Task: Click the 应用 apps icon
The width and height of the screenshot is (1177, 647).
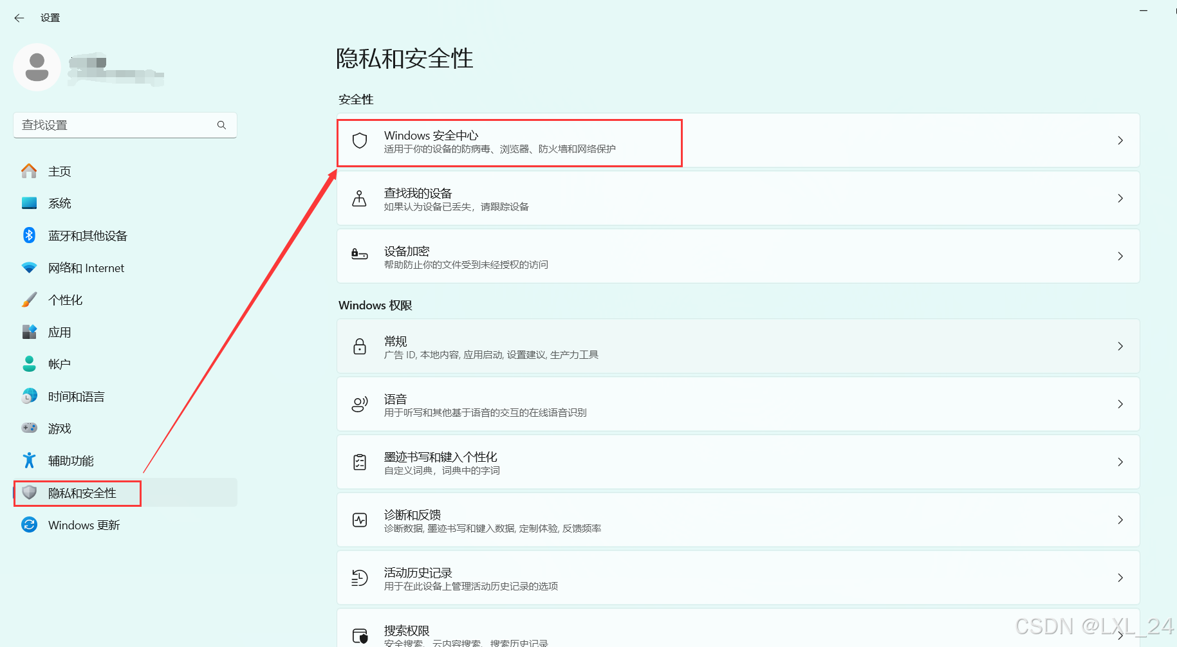Action: coord(29,332)
